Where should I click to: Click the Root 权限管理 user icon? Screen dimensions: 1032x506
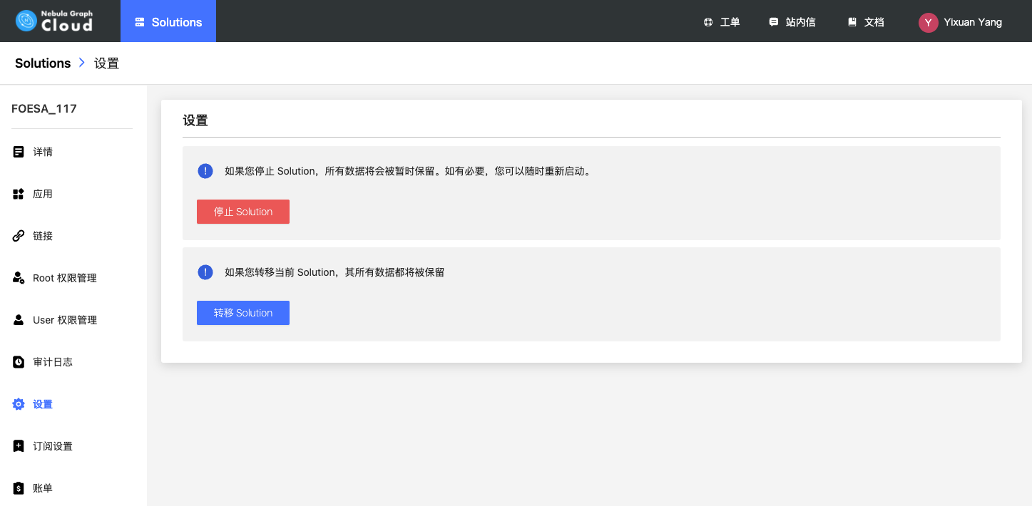click(x=19, y=278)
